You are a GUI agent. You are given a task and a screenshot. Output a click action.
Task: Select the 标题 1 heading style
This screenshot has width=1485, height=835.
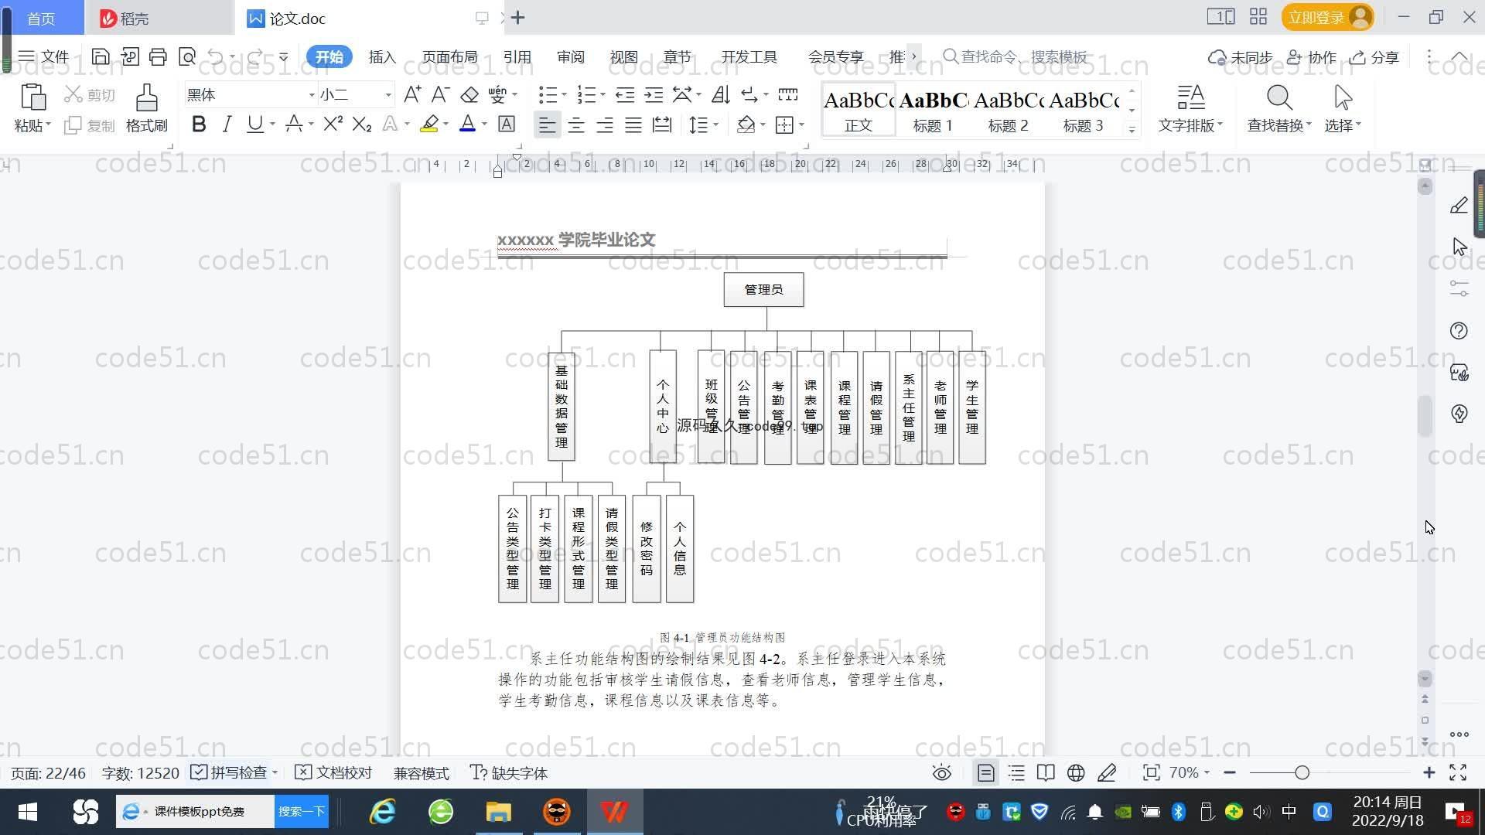(x=933, y=109)
